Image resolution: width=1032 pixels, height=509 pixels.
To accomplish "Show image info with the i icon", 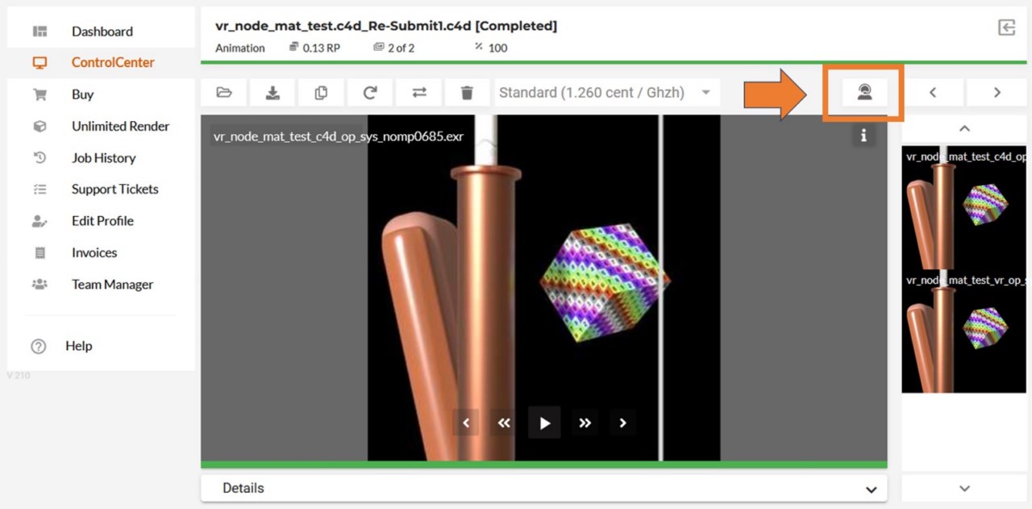I will (863, 136).
